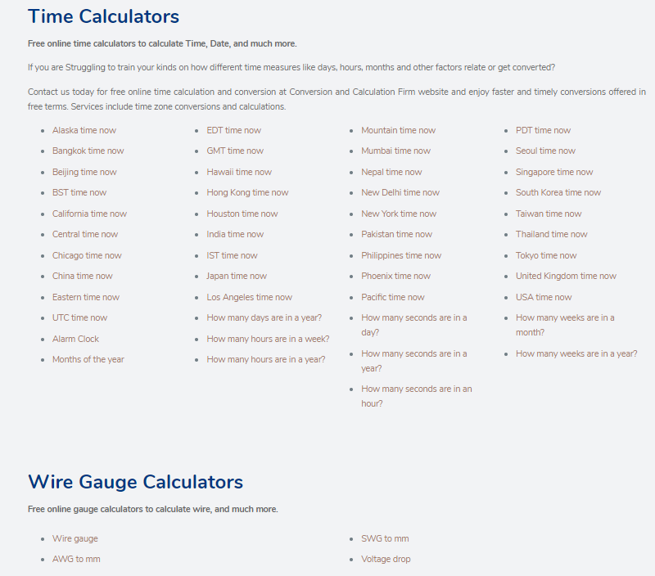Select the EDT time now link
The height and width of the screenshot is (576, 655).
click(235, 129)
